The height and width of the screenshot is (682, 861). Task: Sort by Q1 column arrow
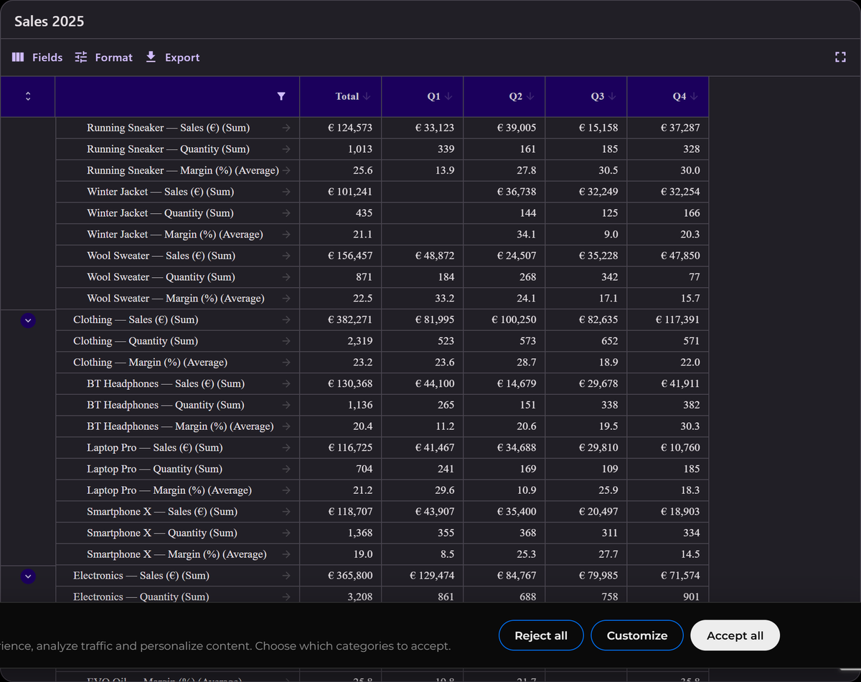tap(448, 96)
